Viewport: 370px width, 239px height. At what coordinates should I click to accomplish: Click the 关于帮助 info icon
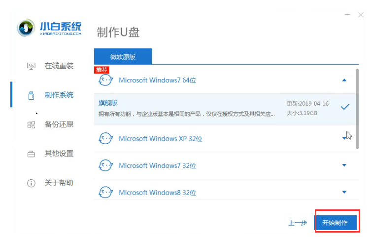tap(31, 183)
